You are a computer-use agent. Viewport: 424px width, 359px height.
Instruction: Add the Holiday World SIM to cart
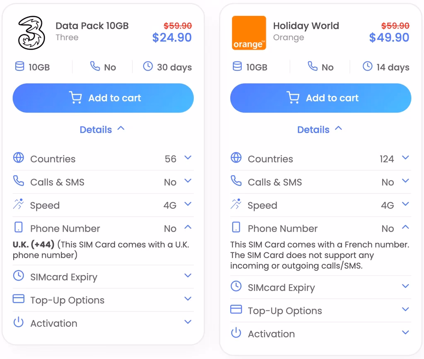(320, 98)
